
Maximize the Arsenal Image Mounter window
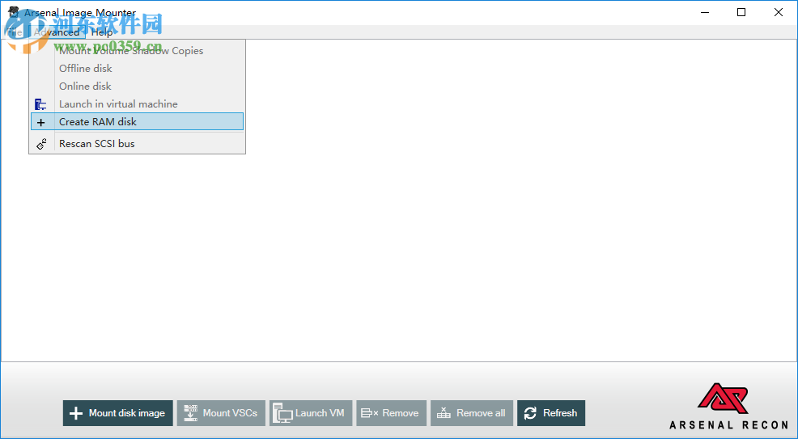click(741, 13)
